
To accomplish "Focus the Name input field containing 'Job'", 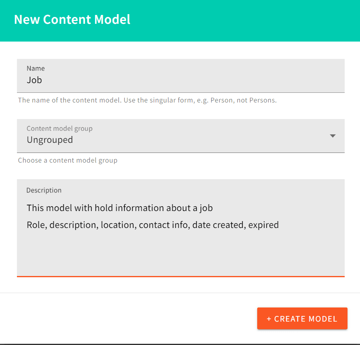I will click(x=181, y=80).
